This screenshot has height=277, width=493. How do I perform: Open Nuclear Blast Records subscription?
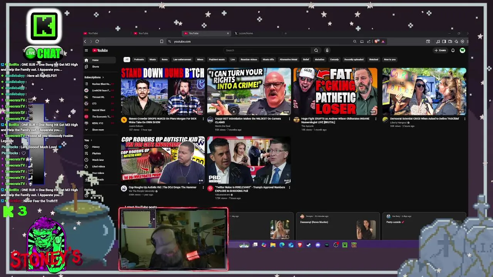click(x=99, y=84)
